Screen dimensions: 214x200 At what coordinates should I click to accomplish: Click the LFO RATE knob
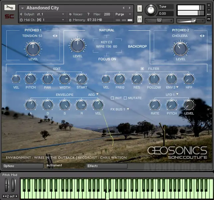(155, 105)
